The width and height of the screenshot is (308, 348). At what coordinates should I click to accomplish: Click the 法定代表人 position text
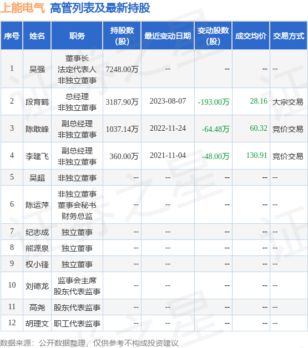pyautogui.click(x=77, y=69)
